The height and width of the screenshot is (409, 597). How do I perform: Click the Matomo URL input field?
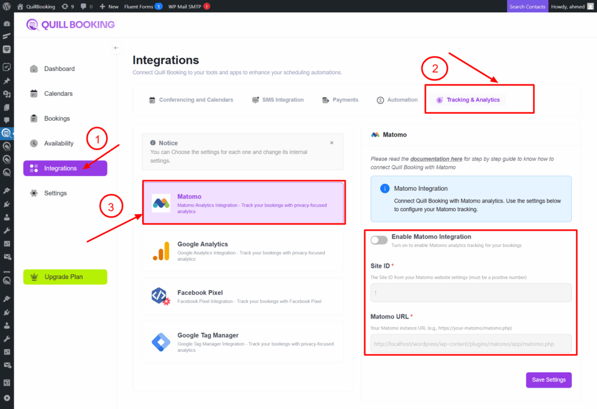[x=471, y=344]
